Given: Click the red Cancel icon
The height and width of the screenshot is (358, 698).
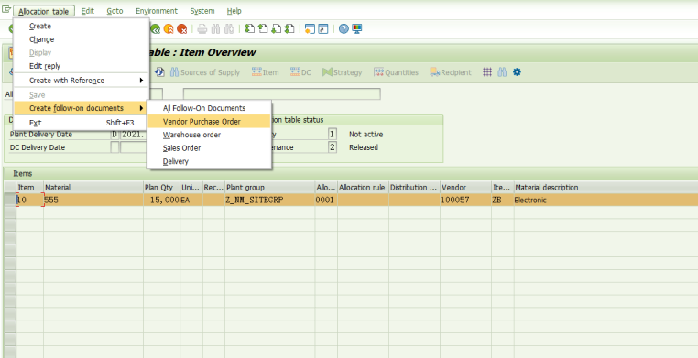Looking at the screenshot, I should 181,29.
